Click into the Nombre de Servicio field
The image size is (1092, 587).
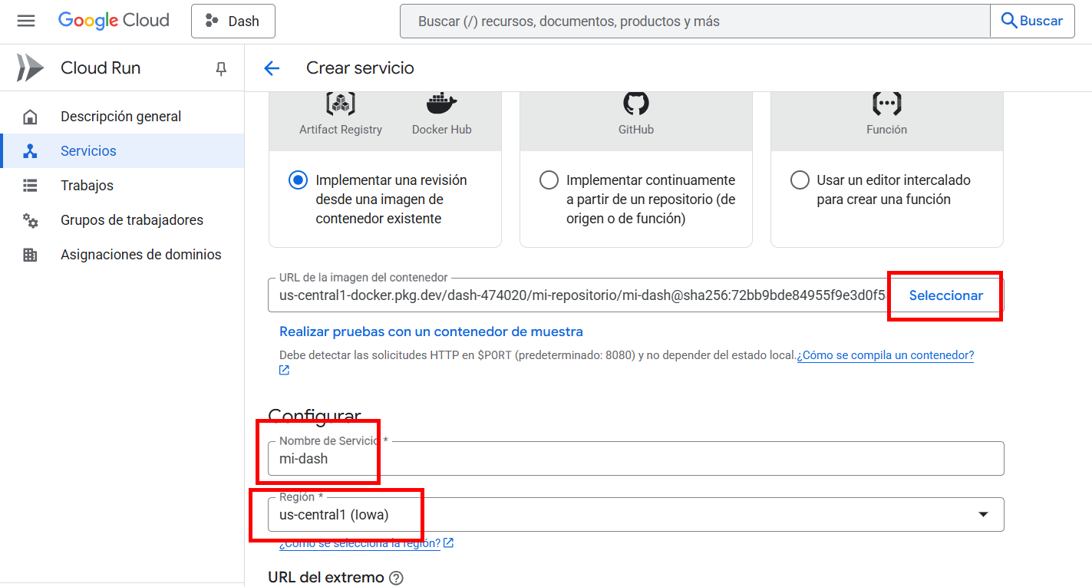click(x=635, y=459)
